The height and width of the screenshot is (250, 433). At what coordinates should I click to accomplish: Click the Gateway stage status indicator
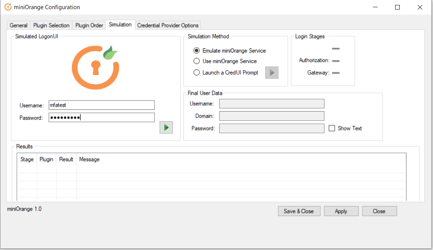[x=336, y=73]
